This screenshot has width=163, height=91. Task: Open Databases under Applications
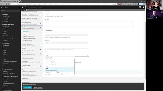click(6, 86)
